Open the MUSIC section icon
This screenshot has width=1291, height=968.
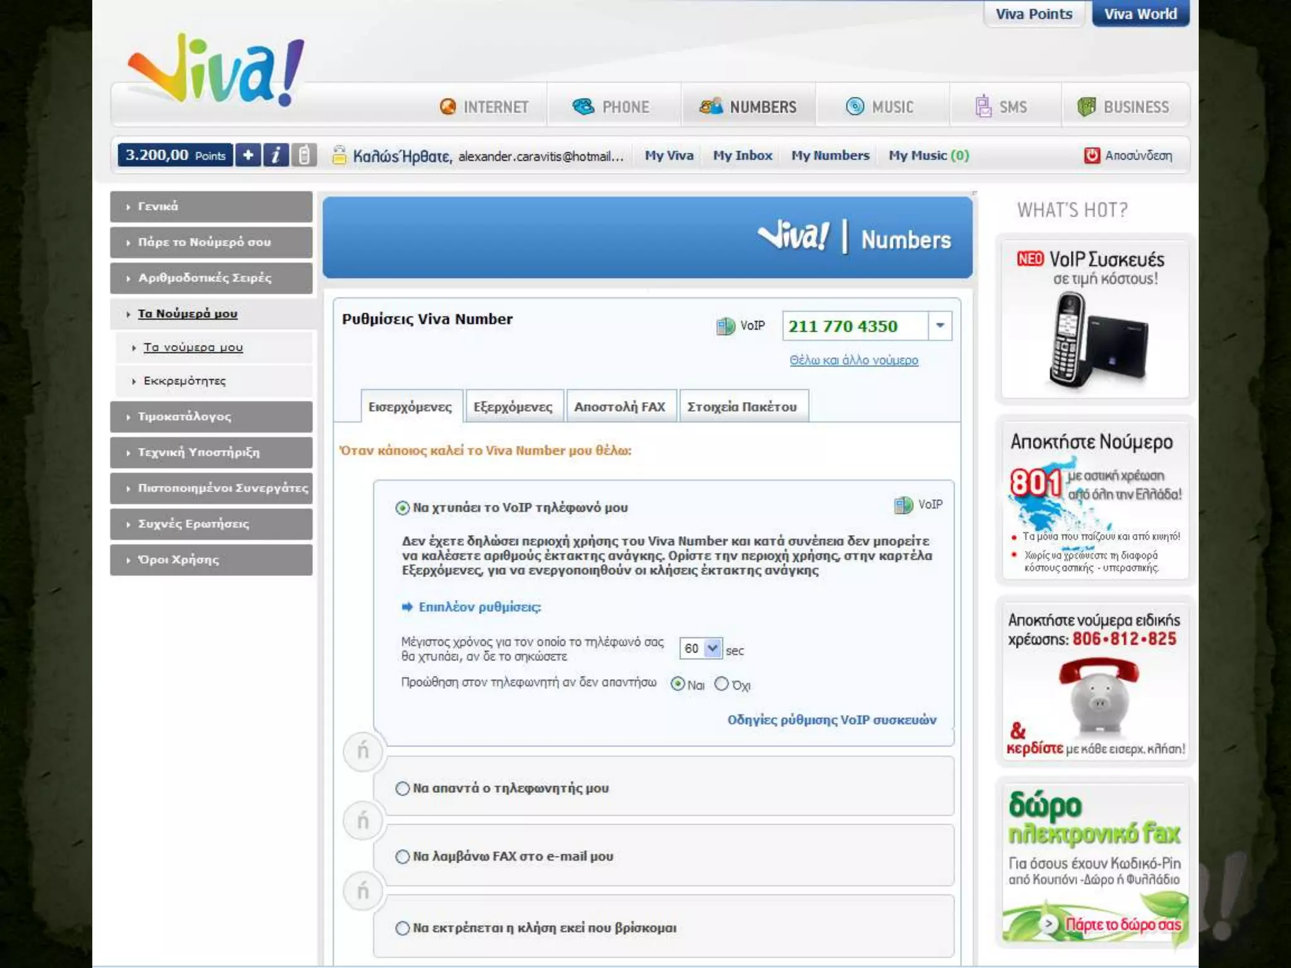coord(855,107)
